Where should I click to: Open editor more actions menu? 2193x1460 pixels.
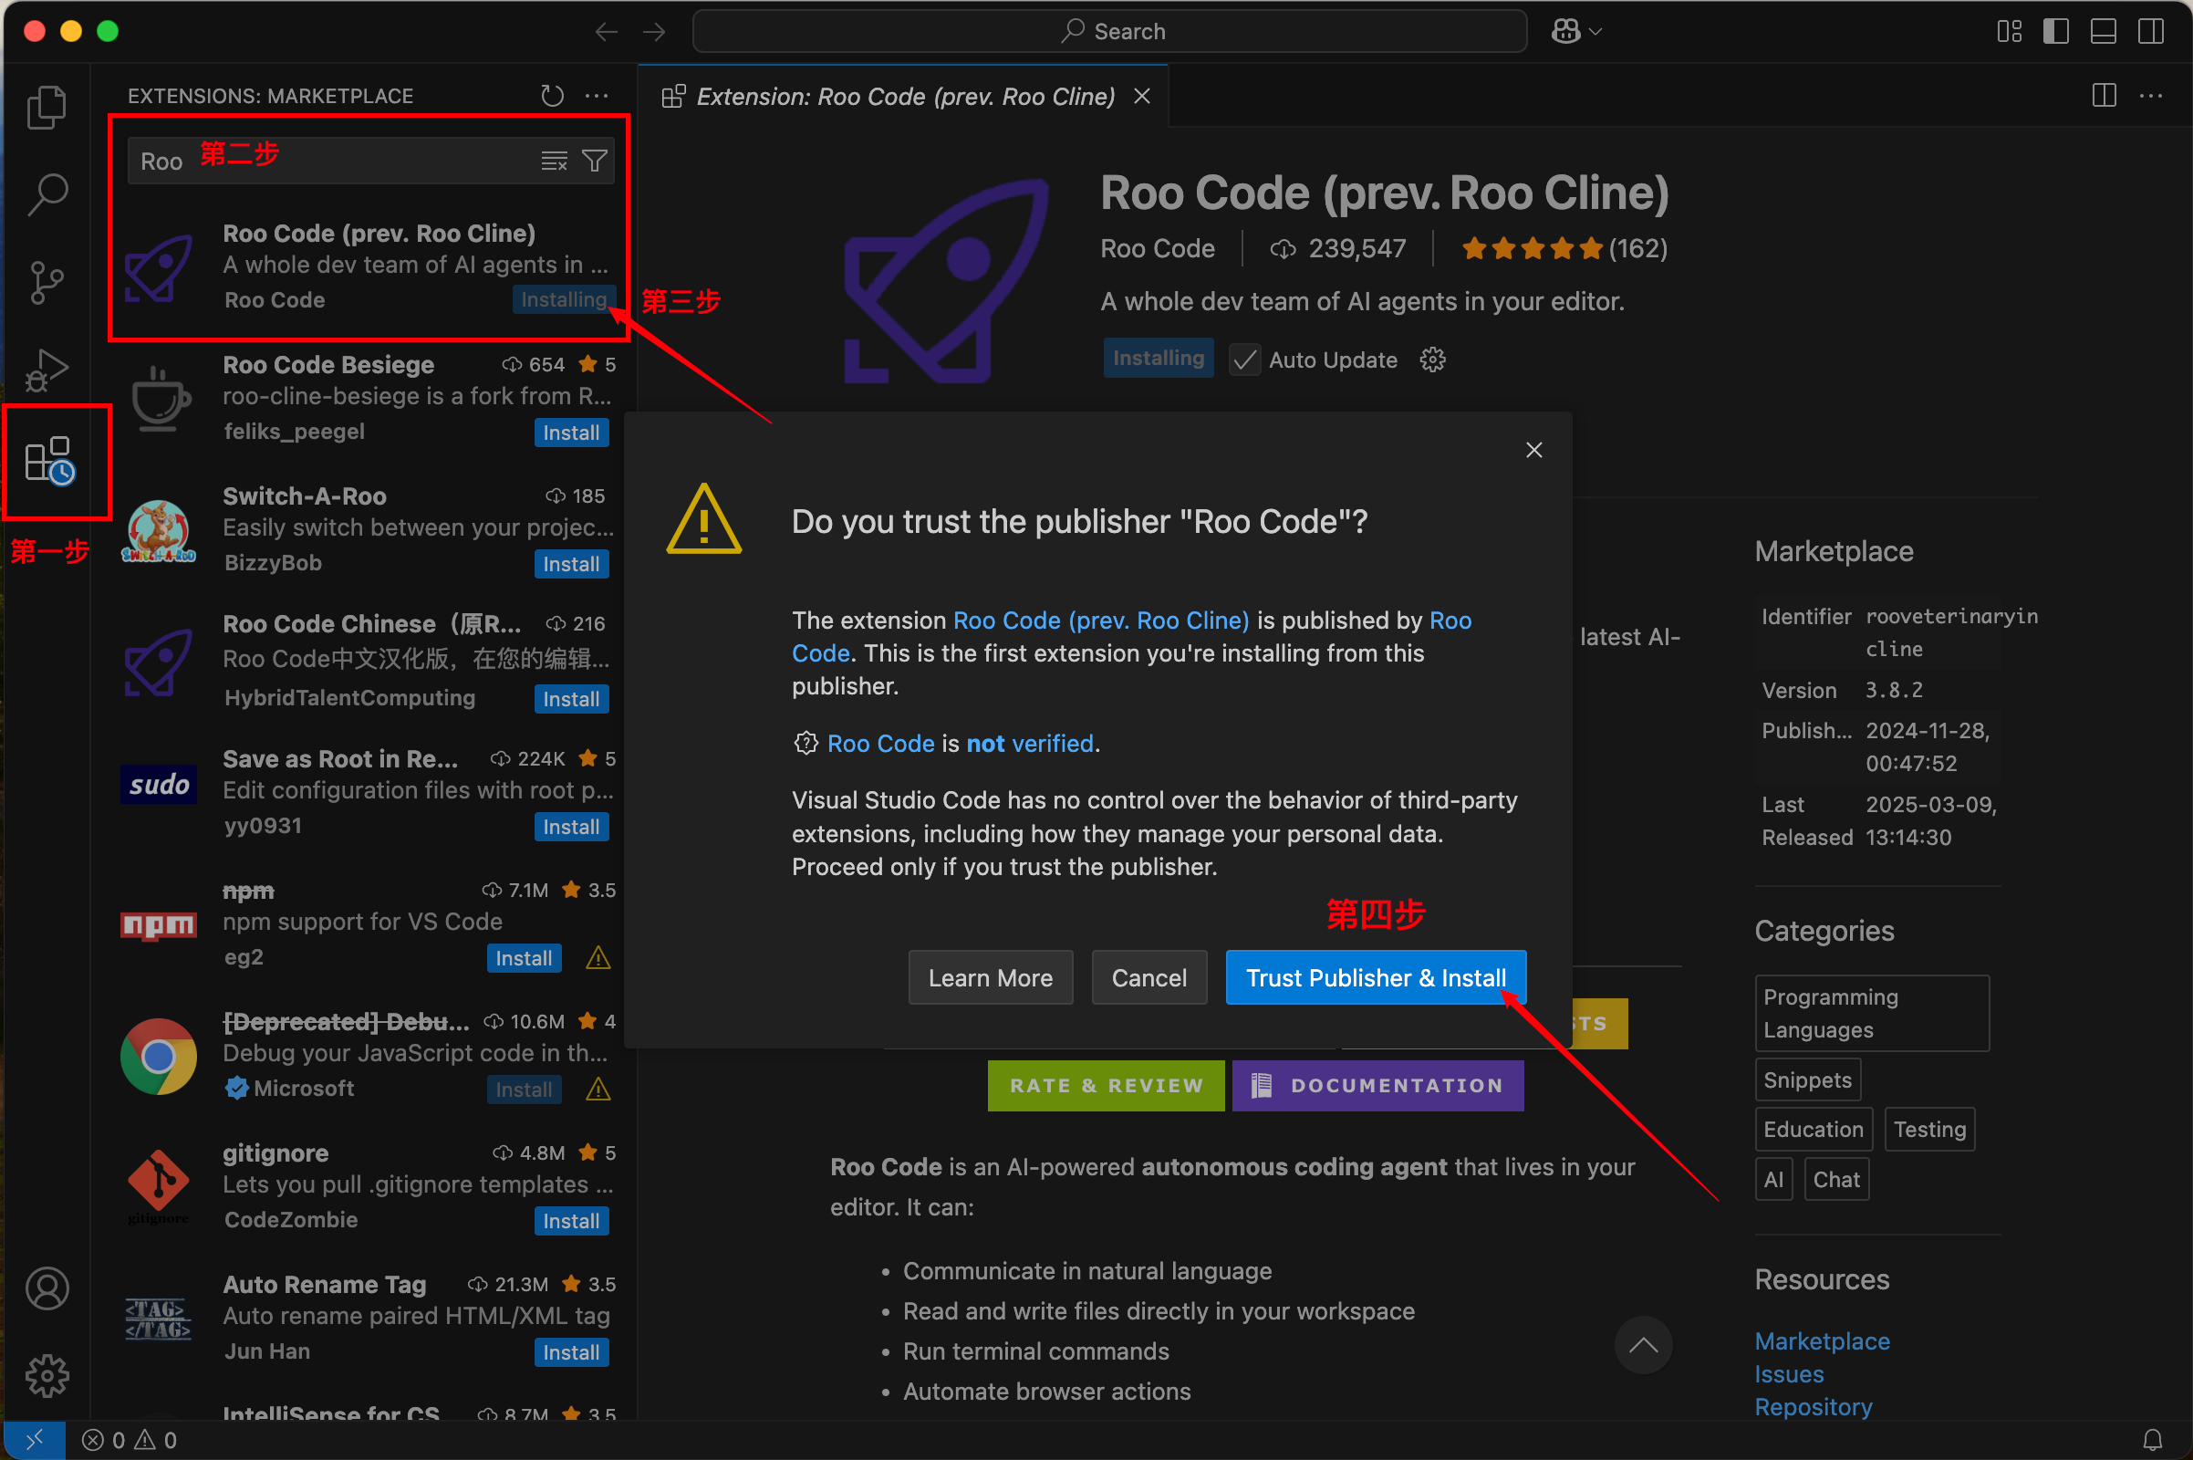tap(2151, 95)
